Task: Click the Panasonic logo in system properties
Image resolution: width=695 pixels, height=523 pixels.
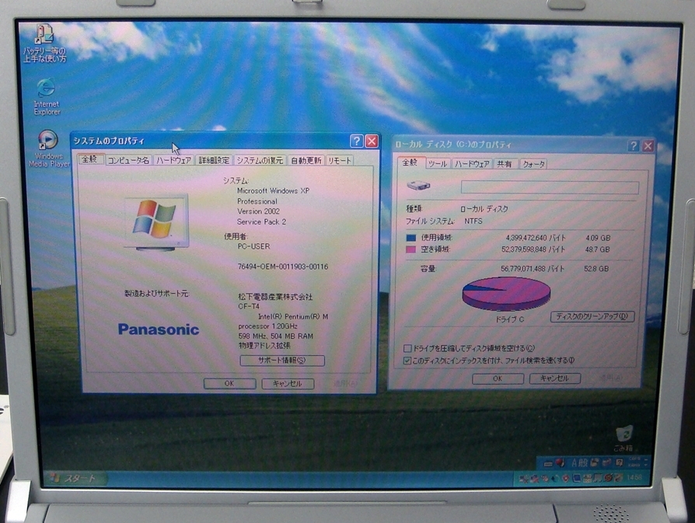Action: [159, 329]
